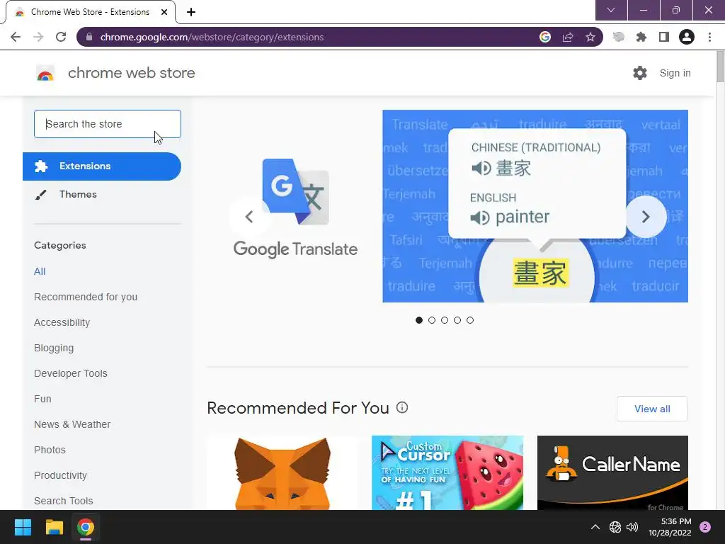The width and height of the screenshot is (725, 544).
Task: Open the clock and date panel
Action: (670, 527)
